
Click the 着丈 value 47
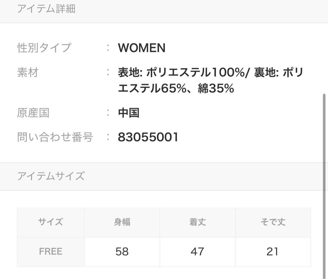coord(197,252)
